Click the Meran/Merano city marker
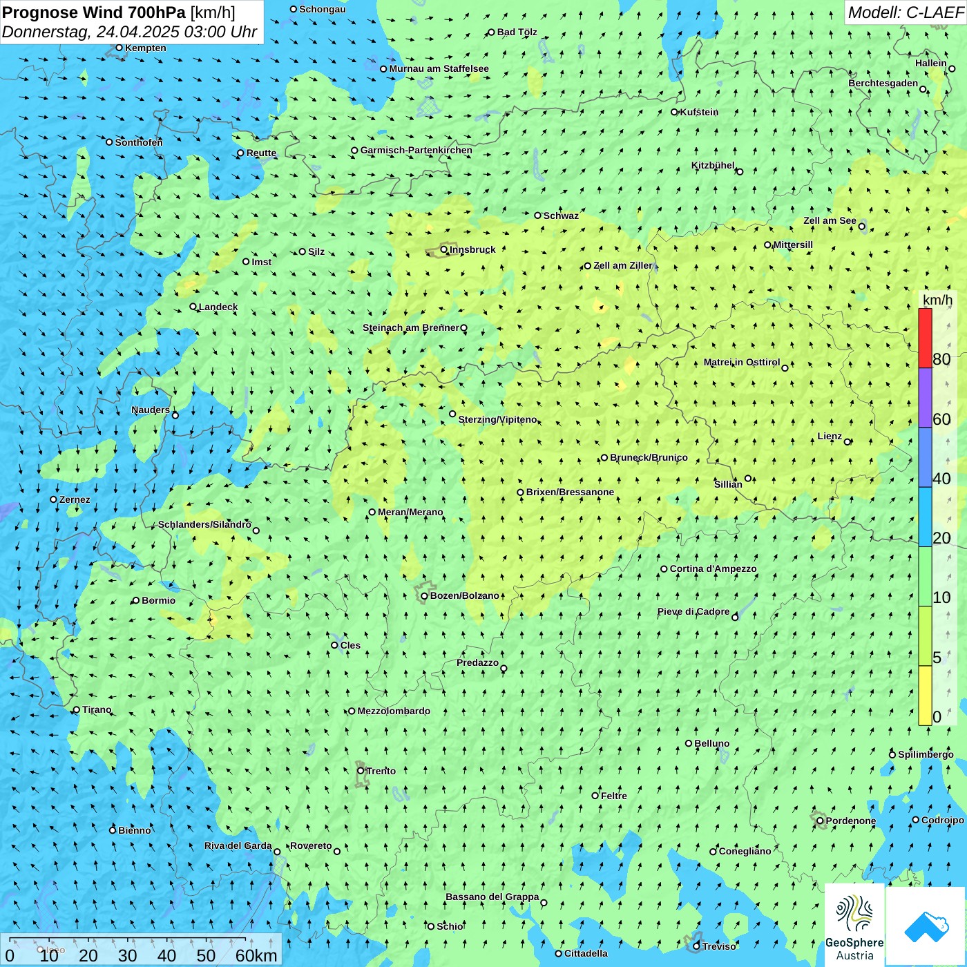Image resolution: width=967 pixels, height=967 pixels. pos(372,513)
